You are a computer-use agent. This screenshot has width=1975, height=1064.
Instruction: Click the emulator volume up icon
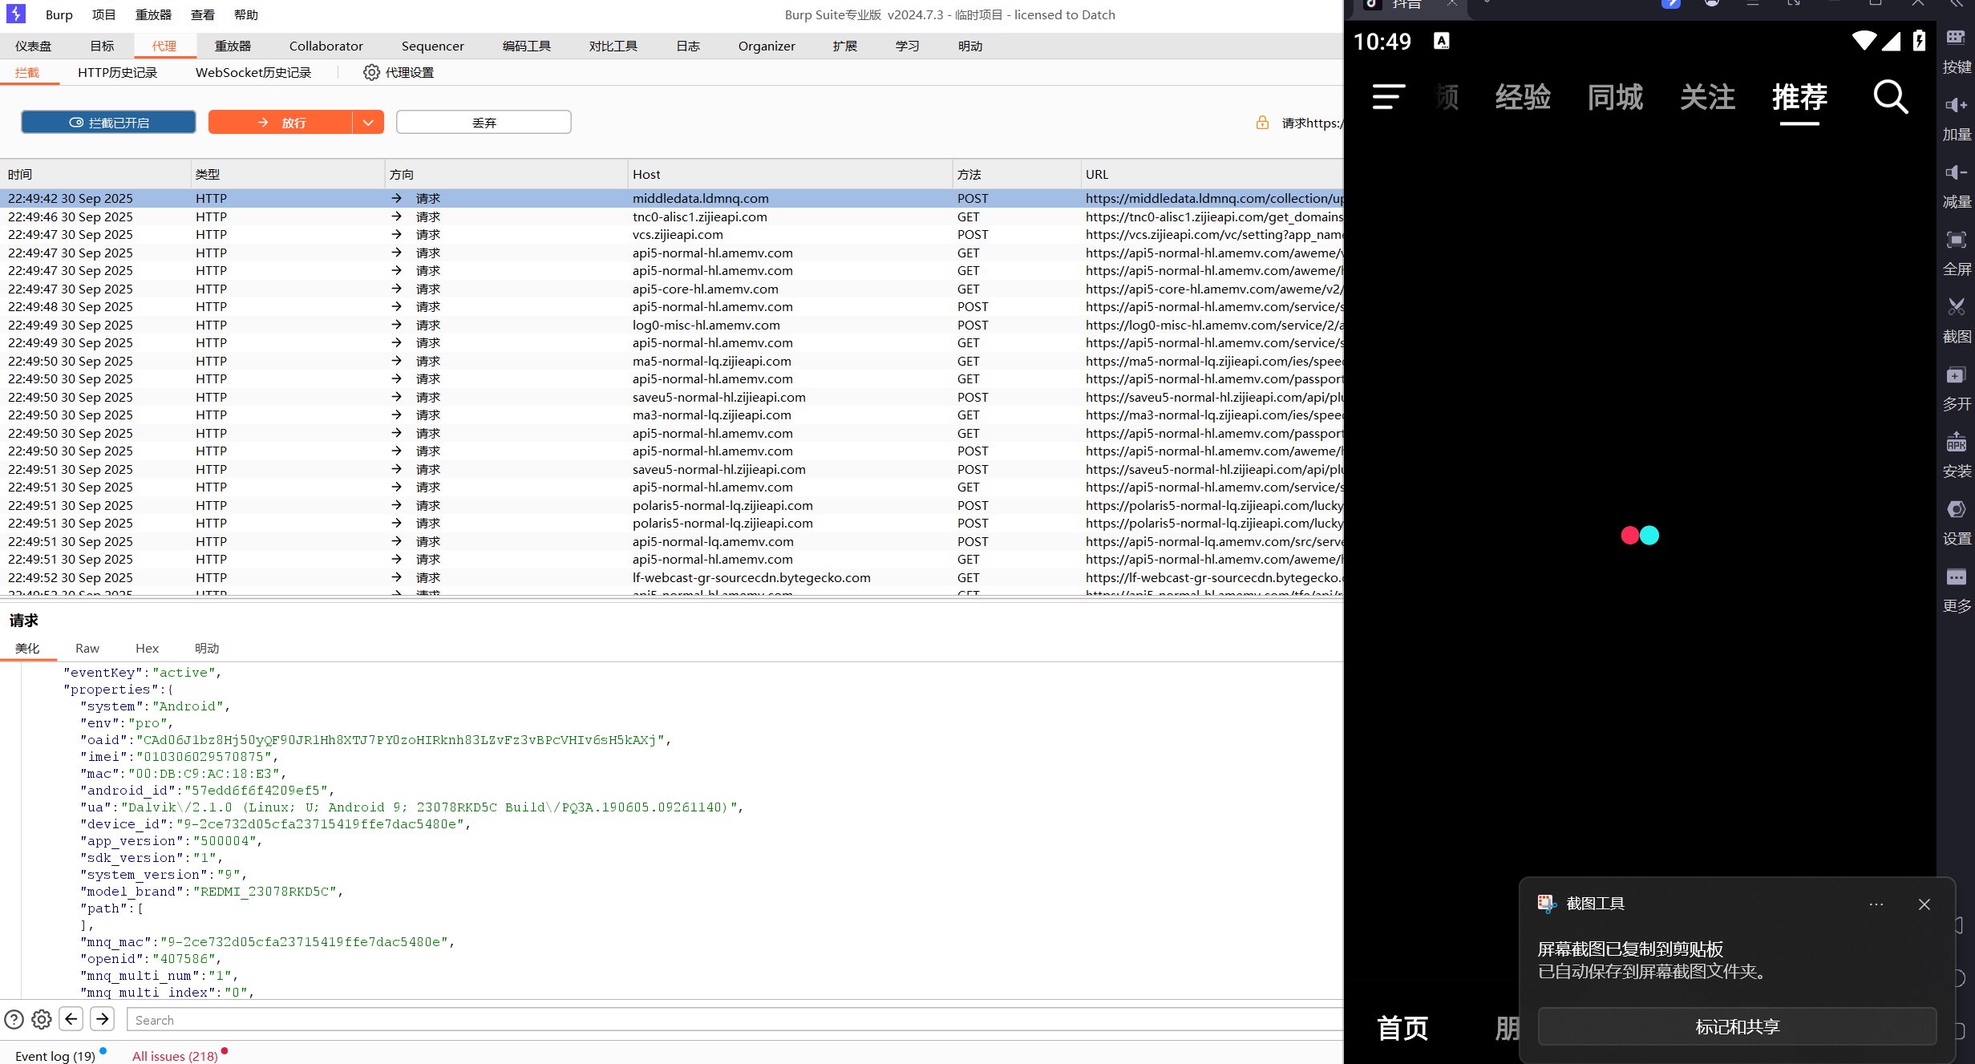(x=1956, y=105)
